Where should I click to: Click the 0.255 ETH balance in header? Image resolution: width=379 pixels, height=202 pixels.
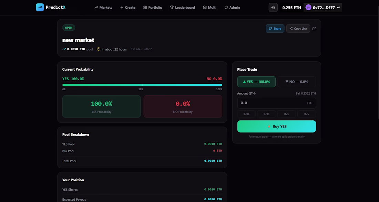coord(292,8)
